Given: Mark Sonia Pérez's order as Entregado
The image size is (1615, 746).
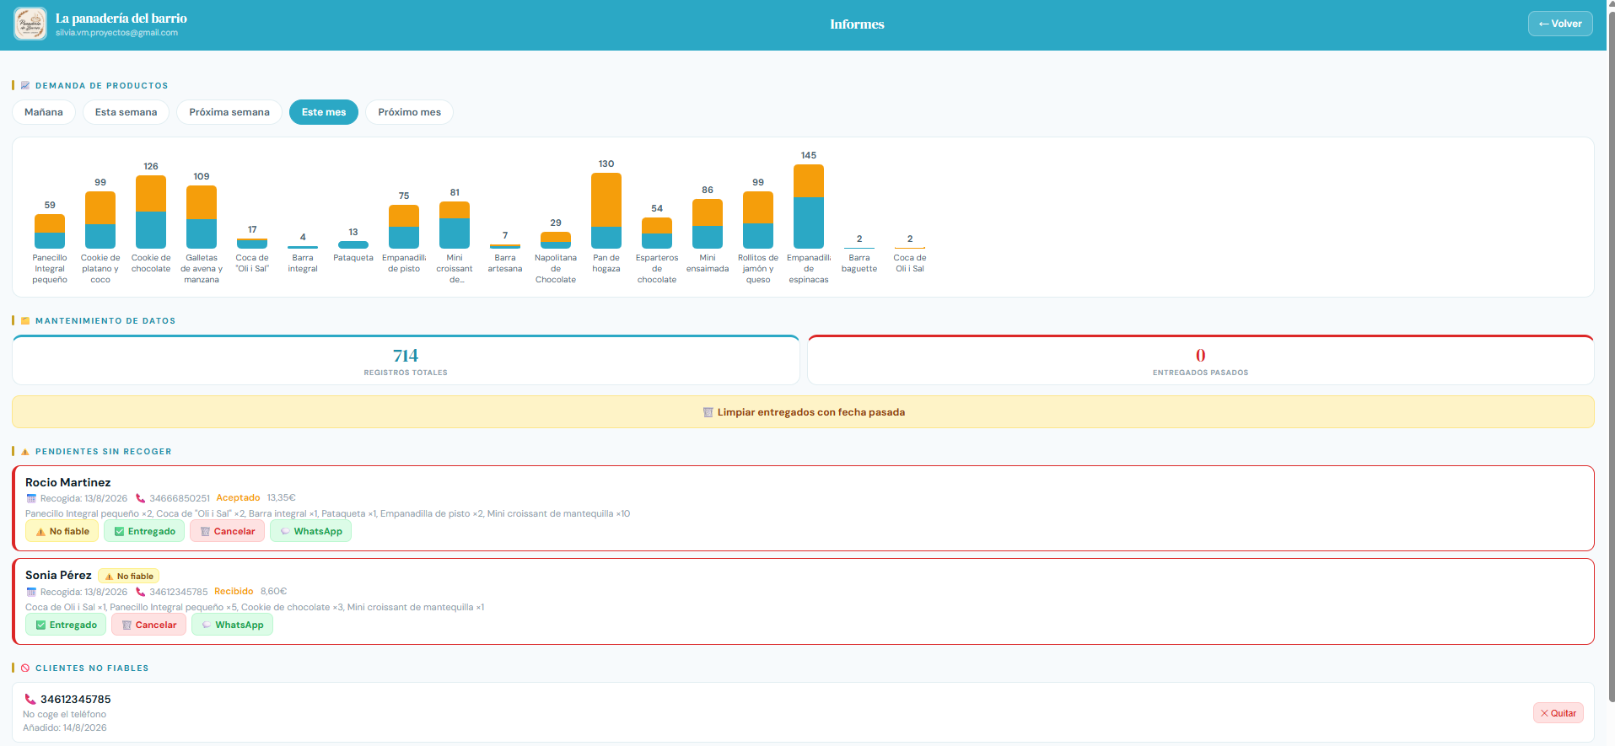Looking at the screenshot, I should [66, 625].
